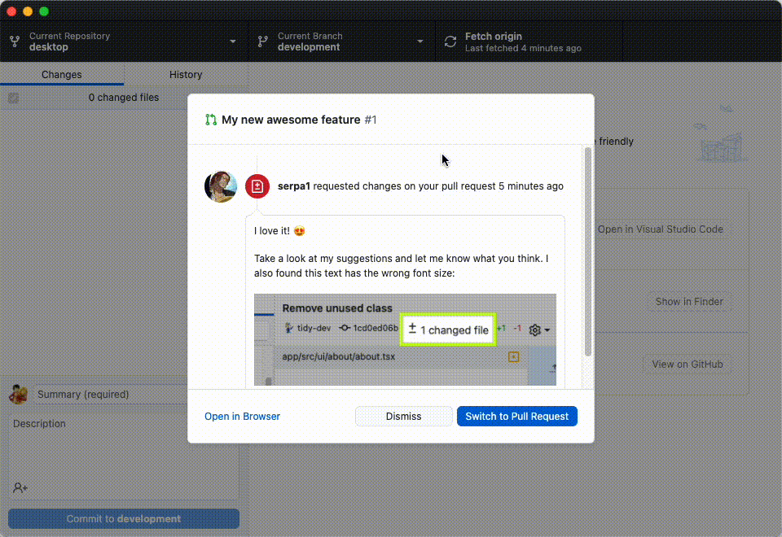Image resolution: width=782 pixels, height=537 pixels.
Task: Click the dialog's vertical scrollbar
Action: tap(588, 251)
